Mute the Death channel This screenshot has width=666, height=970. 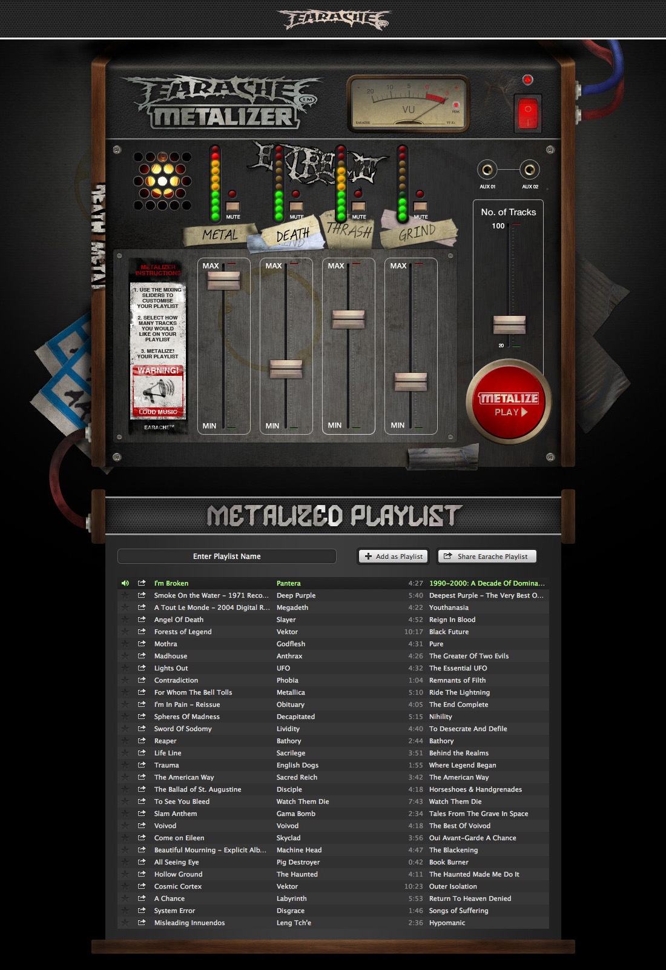[296, 207]
